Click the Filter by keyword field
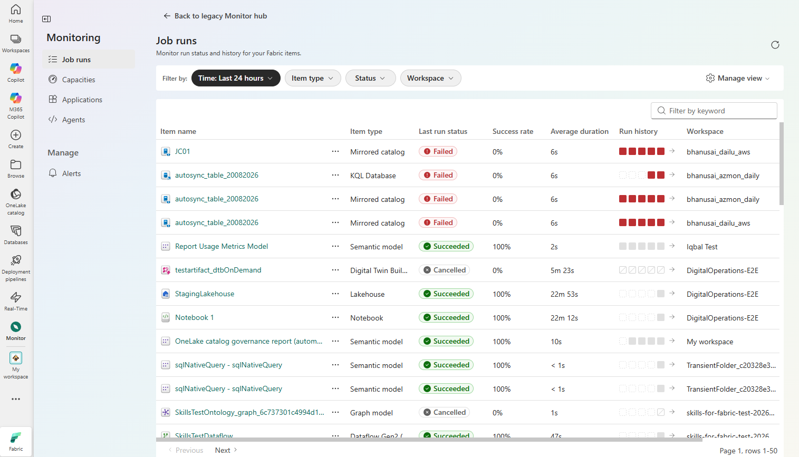Screen dimensions: 799x457 click(714, 111)
